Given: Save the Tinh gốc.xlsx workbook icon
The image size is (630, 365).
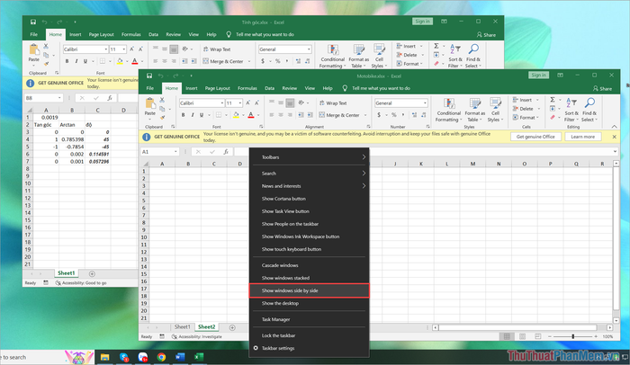Looking at the screenshot, I should (33, 22).
